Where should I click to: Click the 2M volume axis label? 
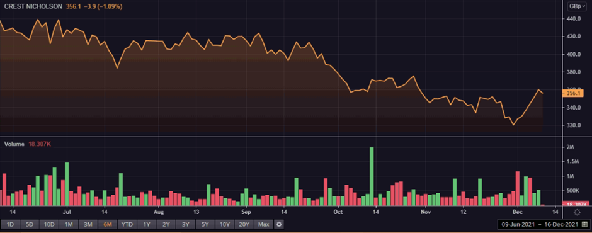(571, 147)
